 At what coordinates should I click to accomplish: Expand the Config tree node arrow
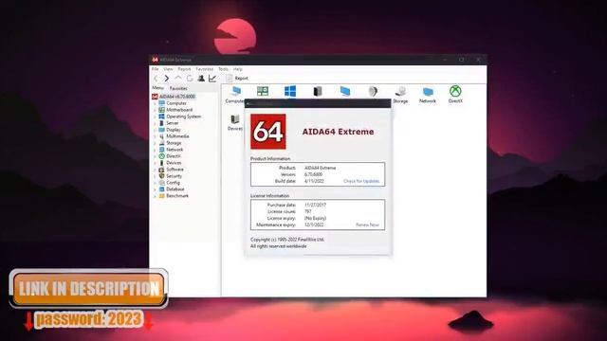[156, 183]
